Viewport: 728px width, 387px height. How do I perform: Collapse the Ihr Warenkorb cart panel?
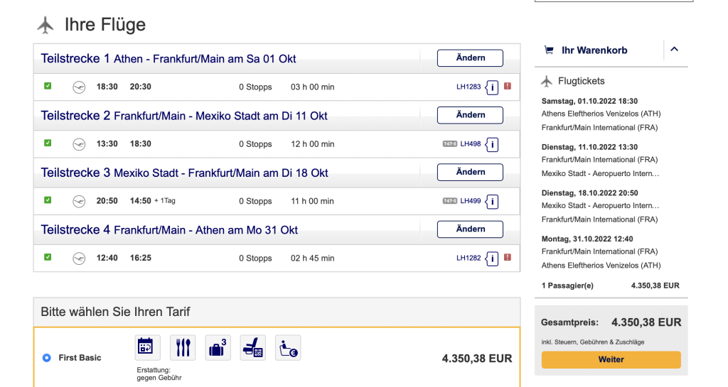tap(675, 50)
